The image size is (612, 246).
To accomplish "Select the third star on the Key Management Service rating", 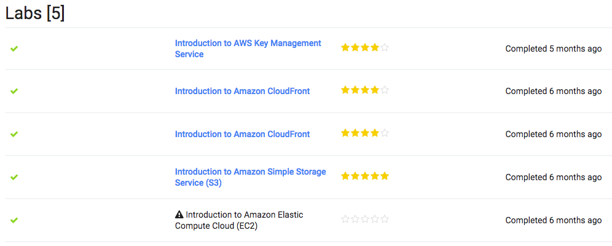I will 365,47.
